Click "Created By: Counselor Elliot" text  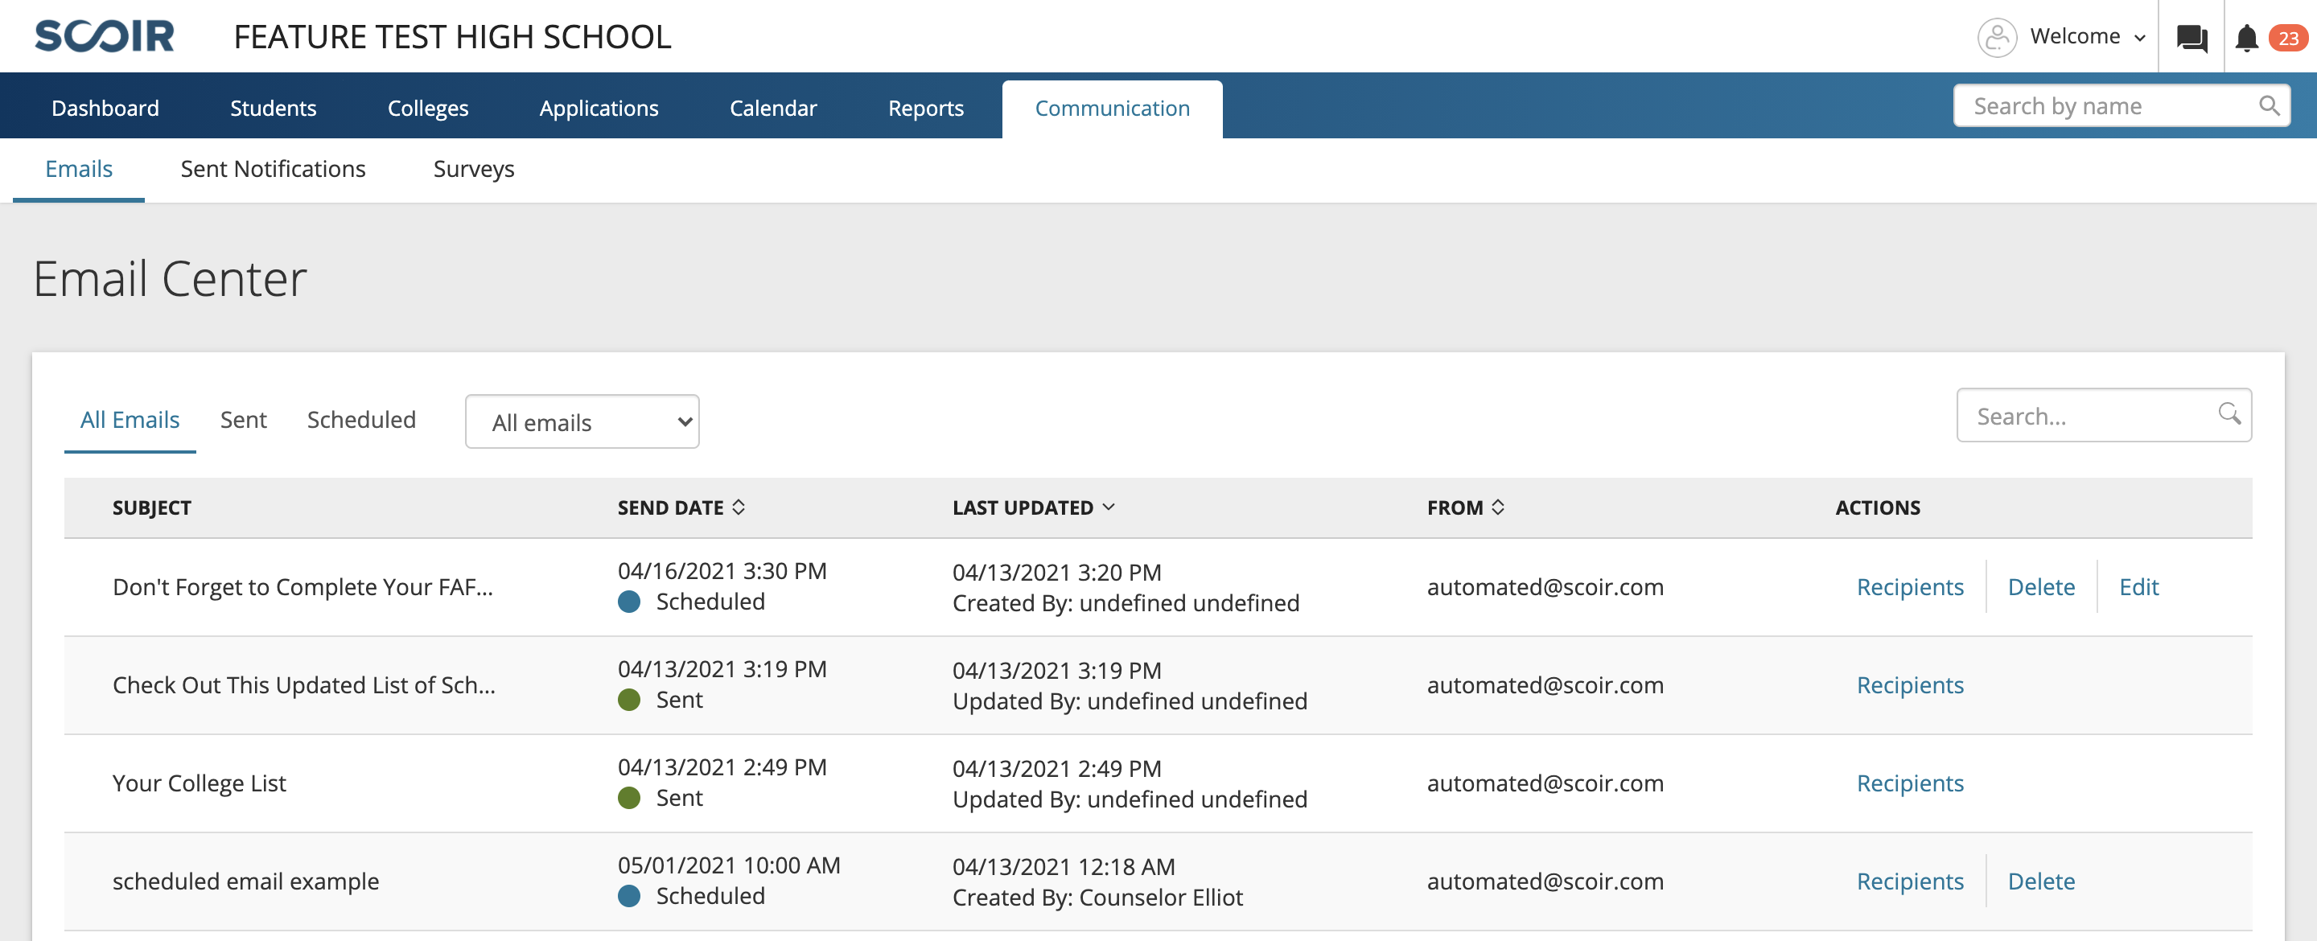(x=1097, y=898)
